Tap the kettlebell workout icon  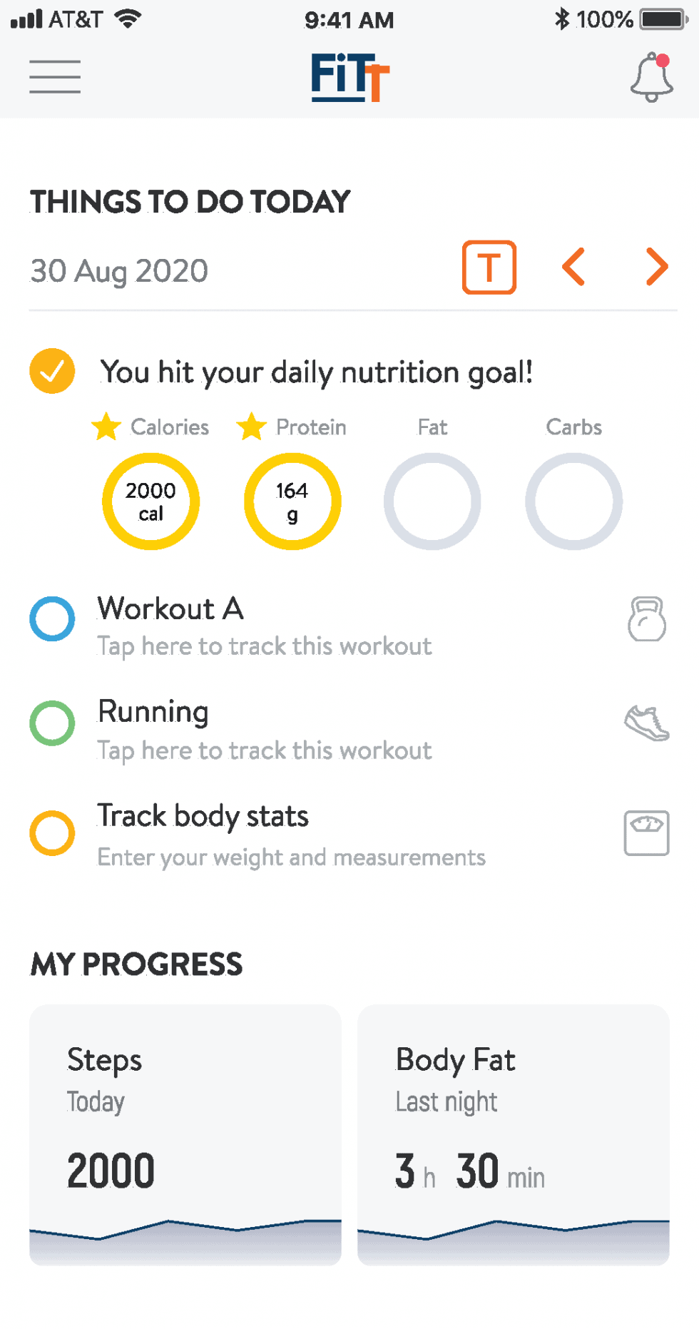click(646, 619)
